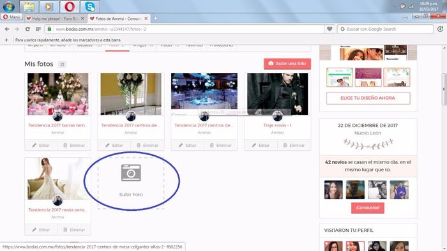Bookmark page with the heart icon
The width and height of the screenshot is (447, 251).
330,29
